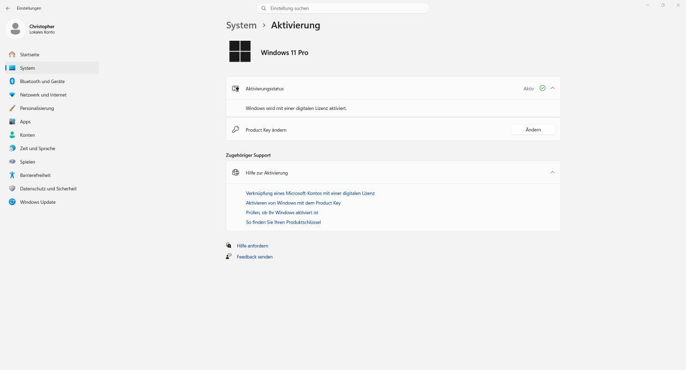Click the System monitor icon
This screenshot has width=686, height=370.
[12, 68]
